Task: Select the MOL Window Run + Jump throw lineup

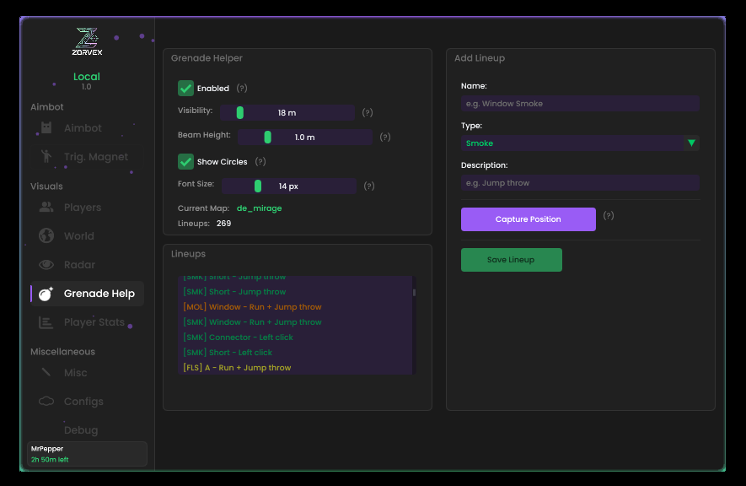Action: (x=252, y=307)
